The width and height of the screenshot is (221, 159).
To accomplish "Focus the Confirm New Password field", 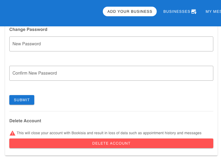I will (x=111, y=73).
